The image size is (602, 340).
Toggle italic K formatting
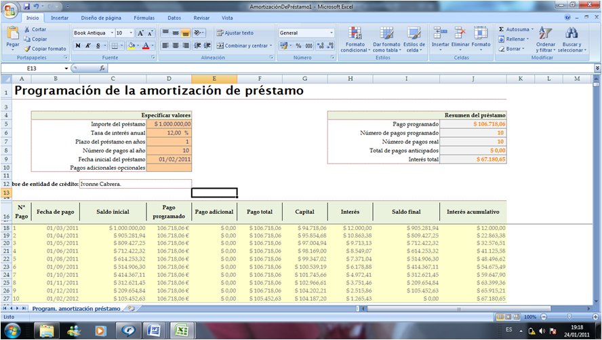pyautogui.click(x=88, y=45)
